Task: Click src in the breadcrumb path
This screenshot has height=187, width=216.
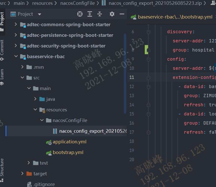Action: click(3, 3)
